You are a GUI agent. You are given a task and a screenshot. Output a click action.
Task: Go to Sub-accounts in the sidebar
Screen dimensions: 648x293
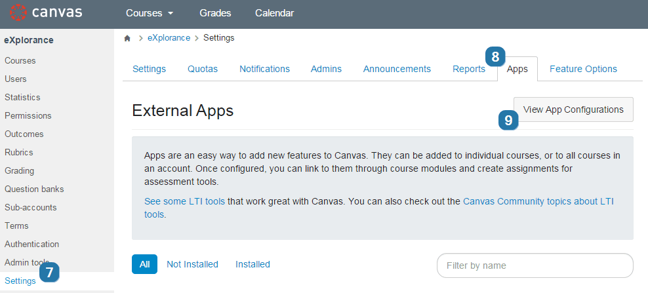(x=31, y=207)
